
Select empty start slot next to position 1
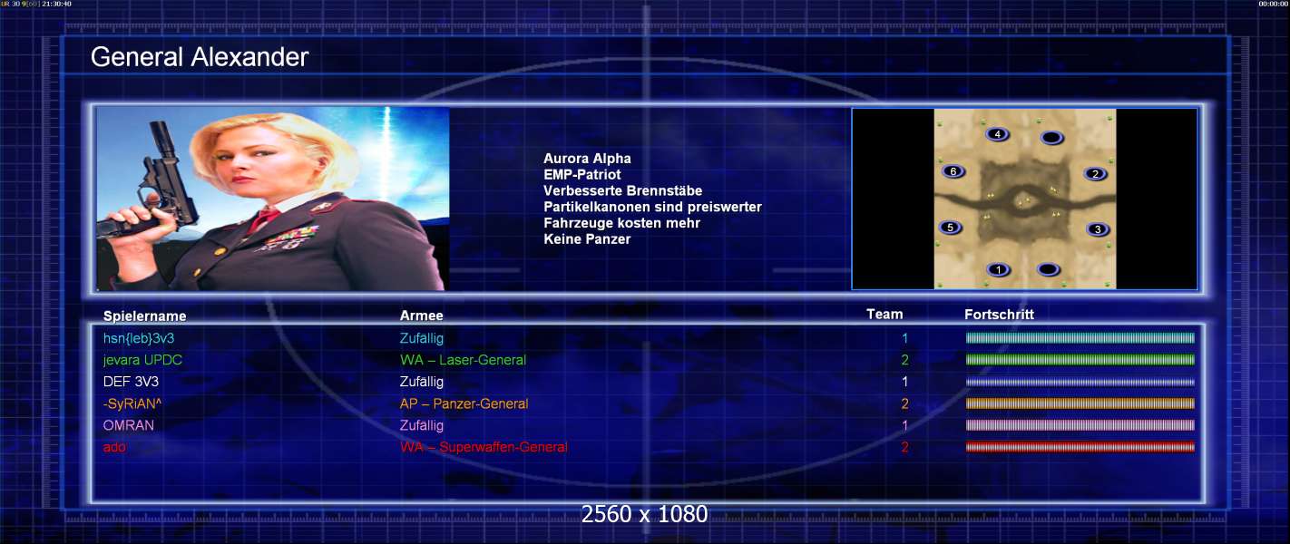coord(1048,269)
